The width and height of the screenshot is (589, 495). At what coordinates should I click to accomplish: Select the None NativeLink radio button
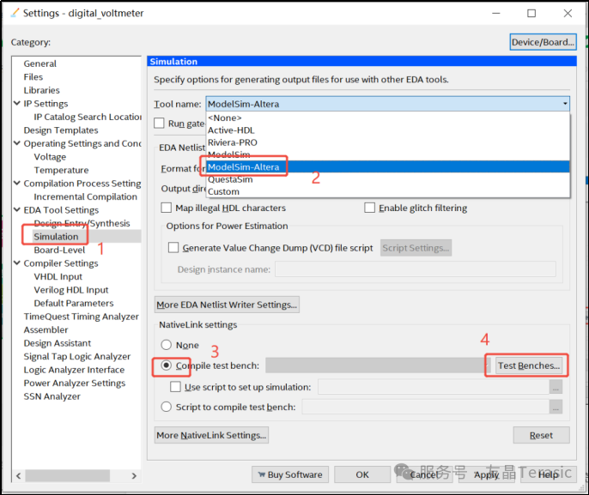166,345
